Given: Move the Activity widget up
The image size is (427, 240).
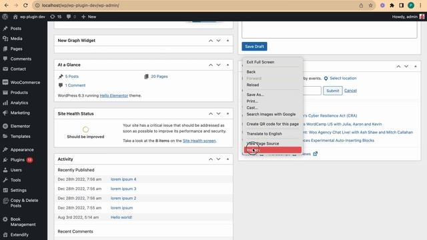Looking at the screenshot, I should 211,159.
